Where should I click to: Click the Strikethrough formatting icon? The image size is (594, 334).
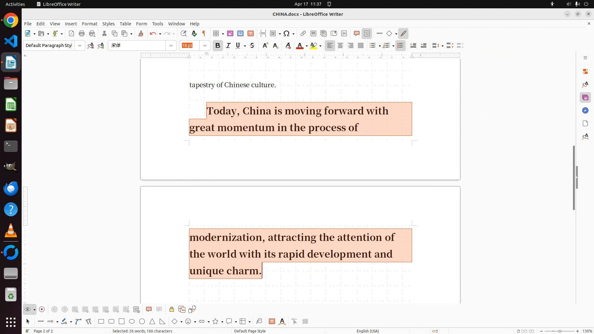click(252, 46)
